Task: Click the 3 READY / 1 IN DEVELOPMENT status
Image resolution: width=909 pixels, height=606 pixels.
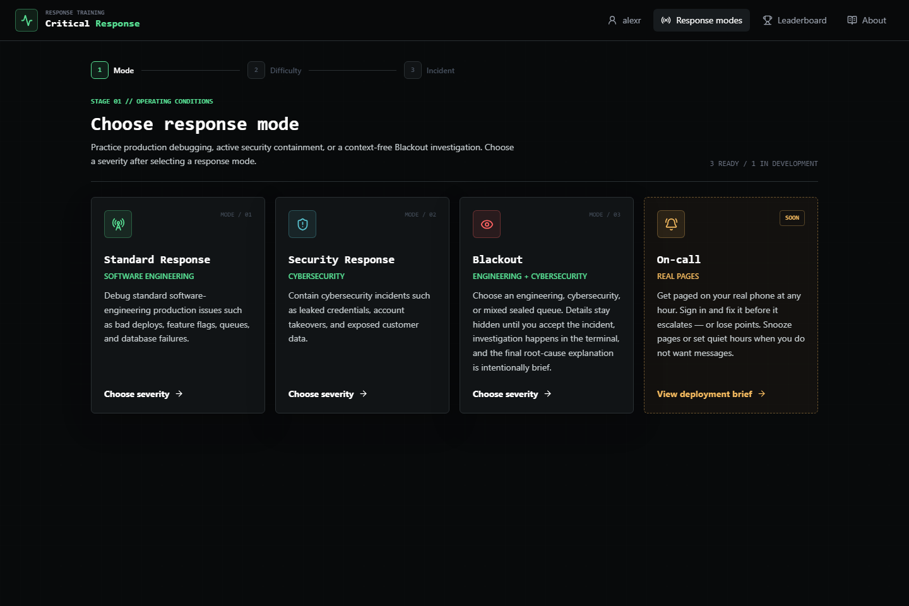Action: (764, 163)
